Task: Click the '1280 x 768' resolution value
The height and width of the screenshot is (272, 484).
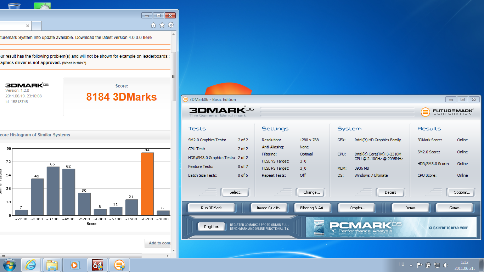Action: (x=309, y=140)
